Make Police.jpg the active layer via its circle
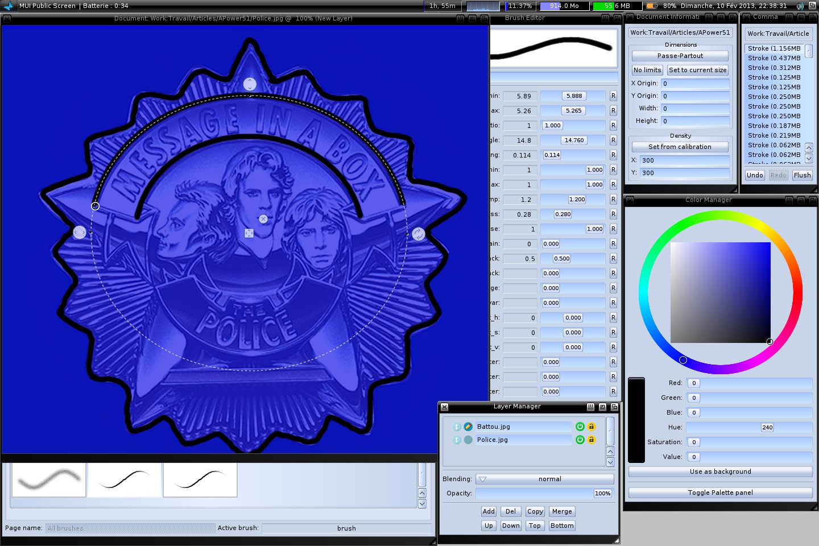This screenshot has width=819, height=546. [x=468, y=440]
